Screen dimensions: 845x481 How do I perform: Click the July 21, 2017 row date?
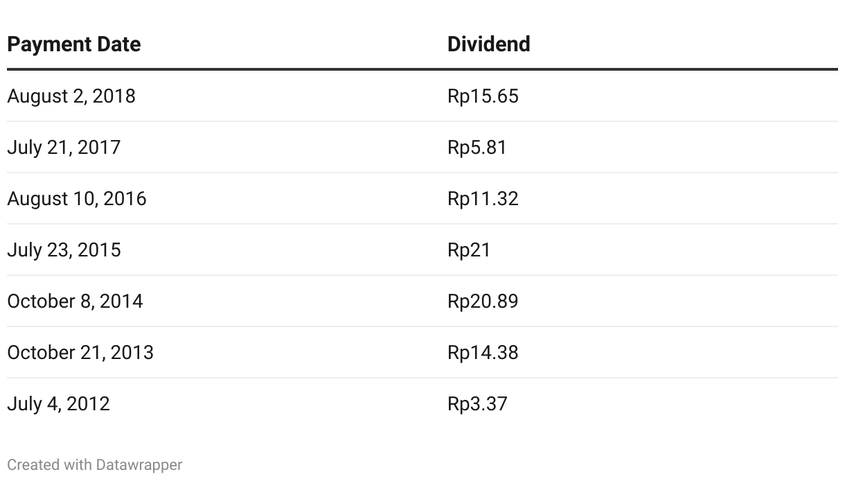[64, 148]
